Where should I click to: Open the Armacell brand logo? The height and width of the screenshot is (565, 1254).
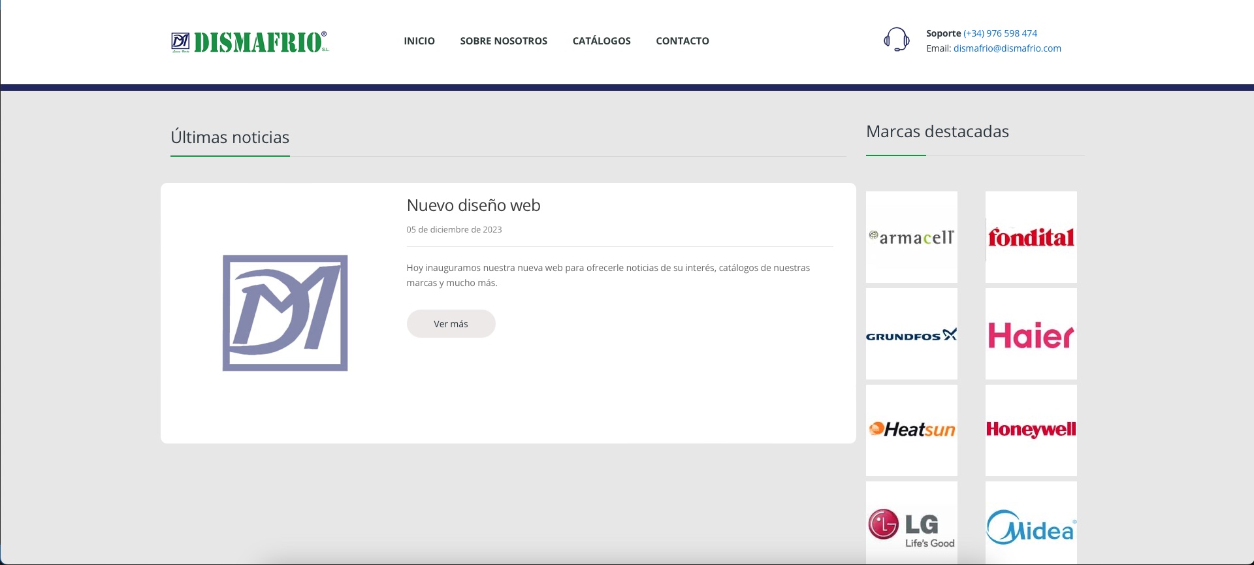[x=911, y=237]
